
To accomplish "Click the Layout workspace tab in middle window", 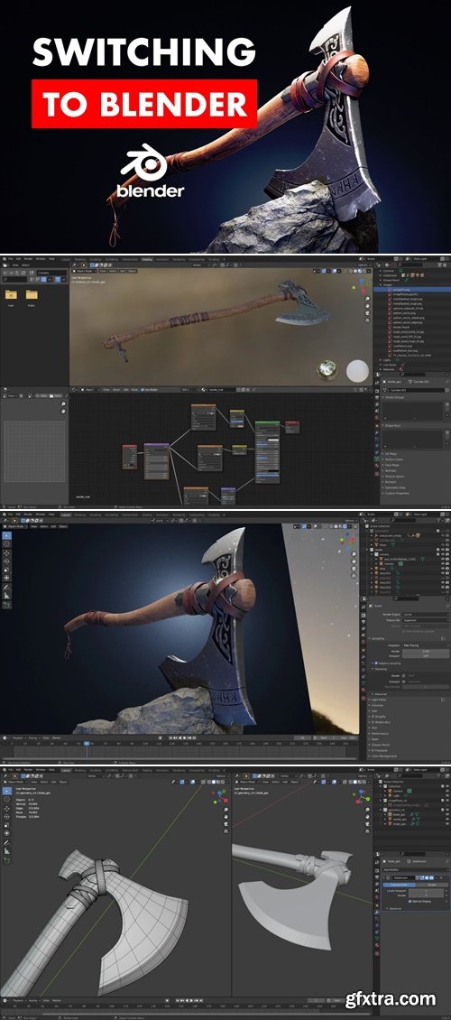I will pyautogui.click(x=66, y=515).
